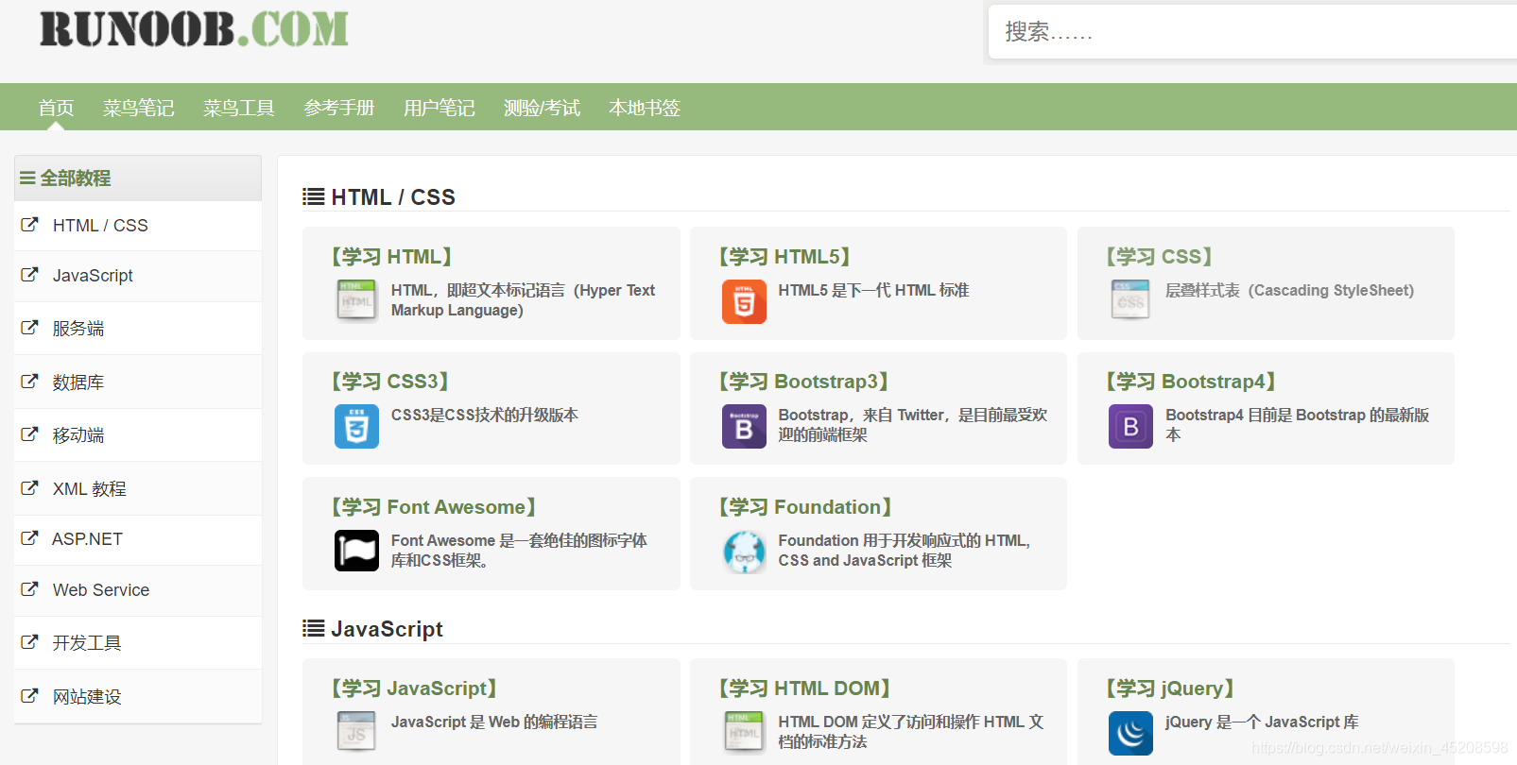
Task: Click the 全部教程 sidebar header
Action: [138, 178]
